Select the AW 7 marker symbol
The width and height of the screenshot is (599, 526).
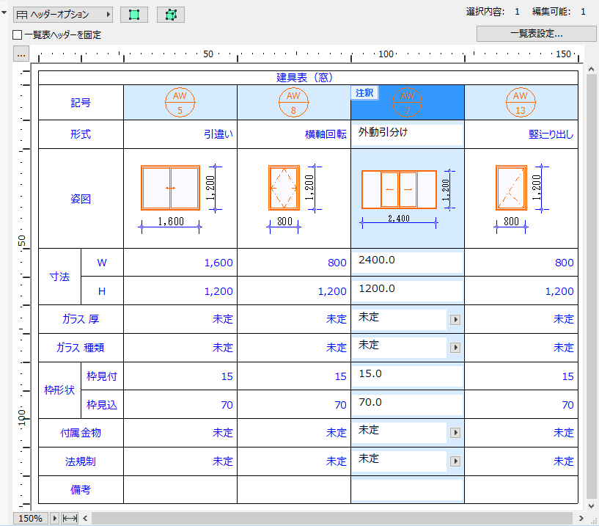[407, 103]
